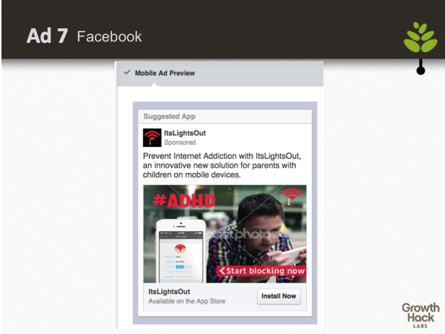Click the Growth Hack Labs logo
445x334 pixels.
tap(421, 315)
